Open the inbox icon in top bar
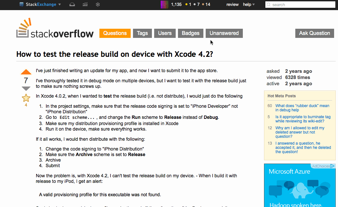Image resolution: width=338 pixels, height=207 pixels. [72, 5]
